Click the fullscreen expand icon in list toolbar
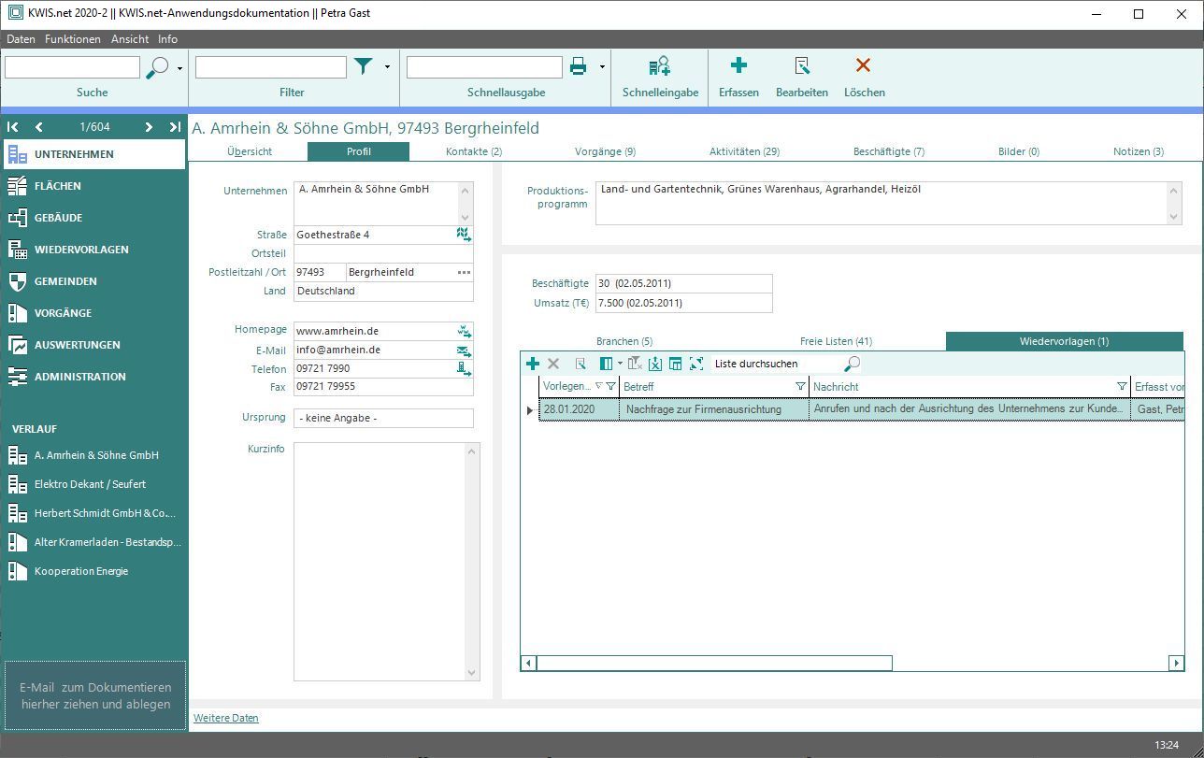 695,364
